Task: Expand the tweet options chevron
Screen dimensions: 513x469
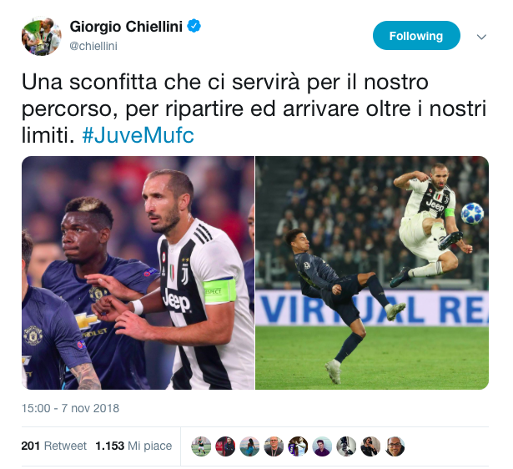Action: click(481, 37)
